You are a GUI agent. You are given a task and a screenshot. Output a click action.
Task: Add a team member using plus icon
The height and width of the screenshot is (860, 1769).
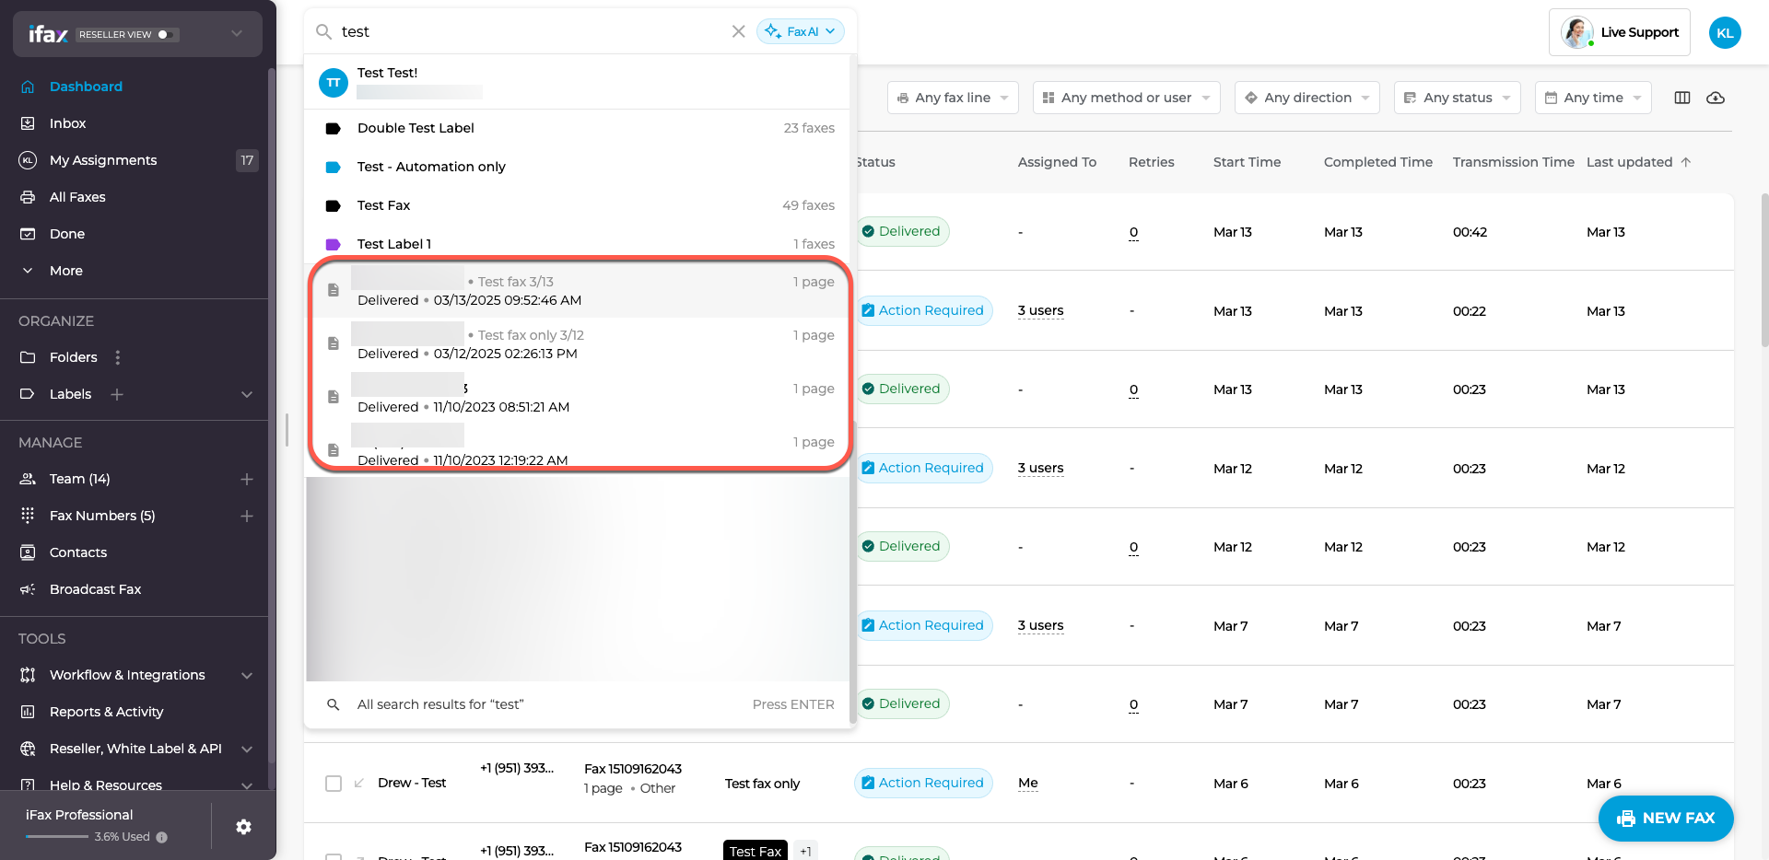247,479
